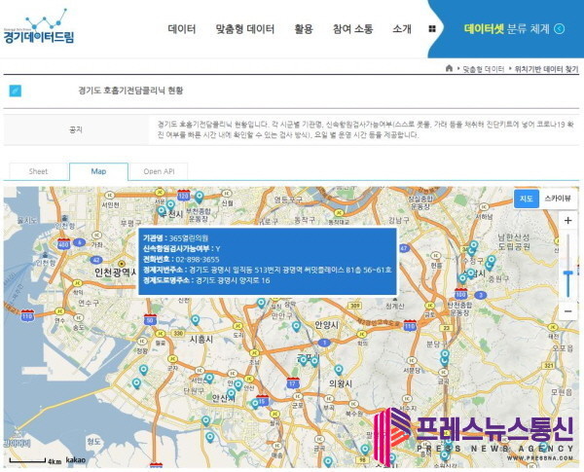Switch the map to 스카이뷰 satellite view
This screenshot has height=472, width=584.
click(558, 199)
